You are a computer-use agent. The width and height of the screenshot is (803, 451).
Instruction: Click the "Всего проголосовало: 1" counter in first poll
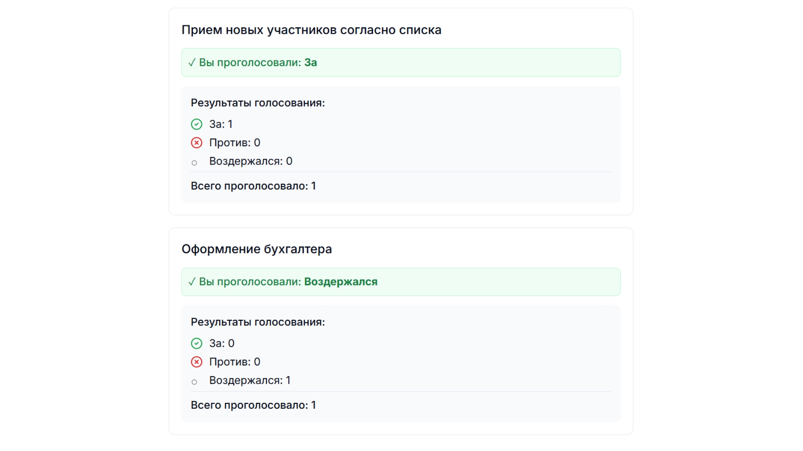(253, 186)
